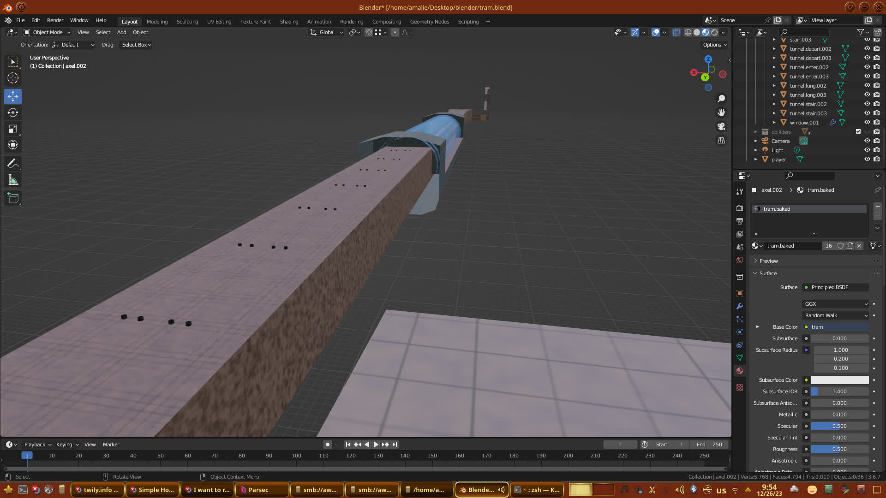
Task: Play the animation in timeline
Action: (x=376, y=445)
